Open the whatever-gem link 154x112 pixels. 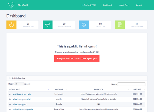20,104
